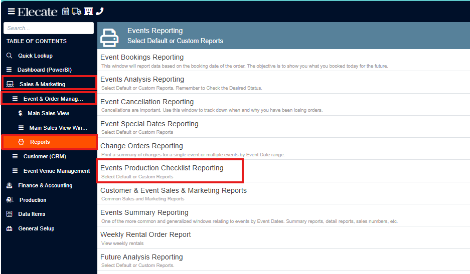Click the large printer icon in Events Reporting header
Image resolution: width=470 pixels, height=274 pixels.
[109, 38]
